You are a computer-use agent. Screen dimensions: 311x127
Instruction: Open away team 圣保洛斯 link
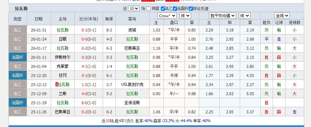tap(132, 103)
